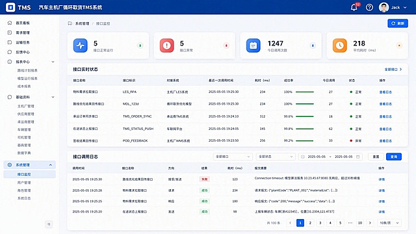416x234 pixels.
Task: Click the orange clock card icon
Action: pos(340,45)
